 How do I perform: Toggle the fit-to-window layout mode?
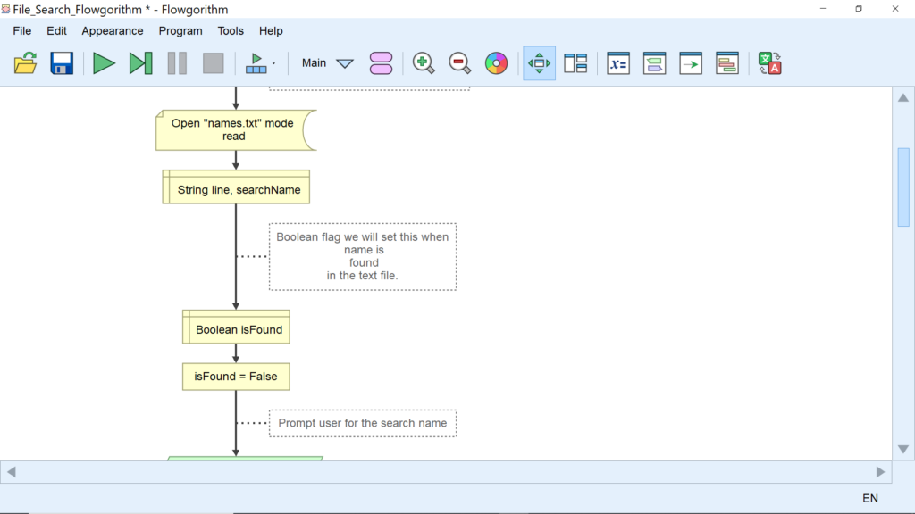pyautogui.click(x=539, y=62)
